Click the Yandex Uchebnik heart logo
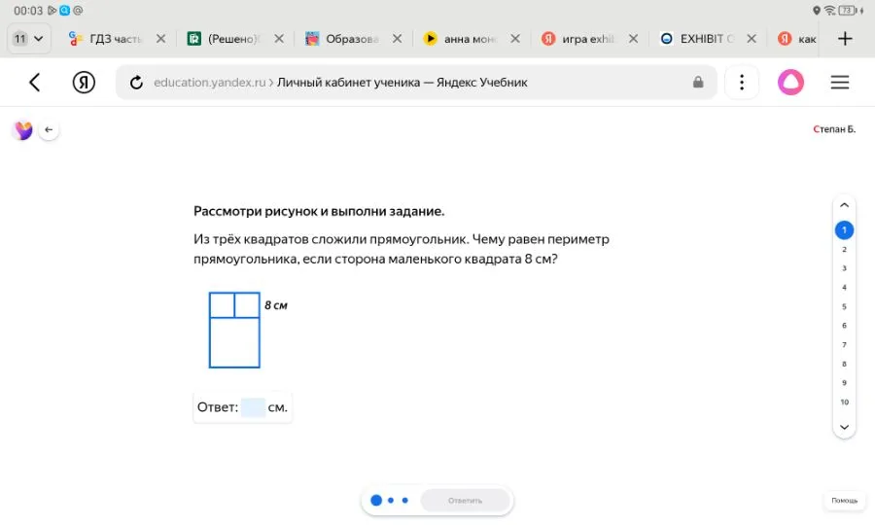Image resolution: width=875 pixels, height=525 pixels. tap(22, 130)
